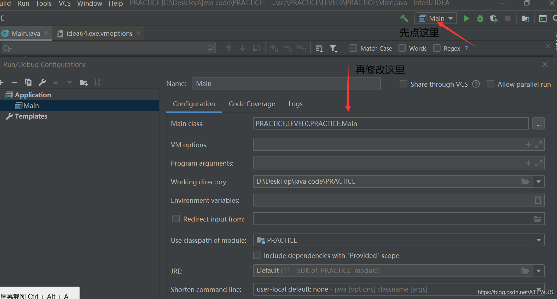The image size is (557, 299).
Task: Switch to Logs tab
Action: coord(295,104)
